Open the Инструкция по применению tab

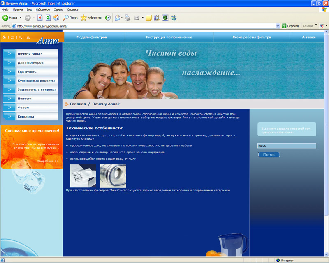pyautogui.click(x=169, y=37)
